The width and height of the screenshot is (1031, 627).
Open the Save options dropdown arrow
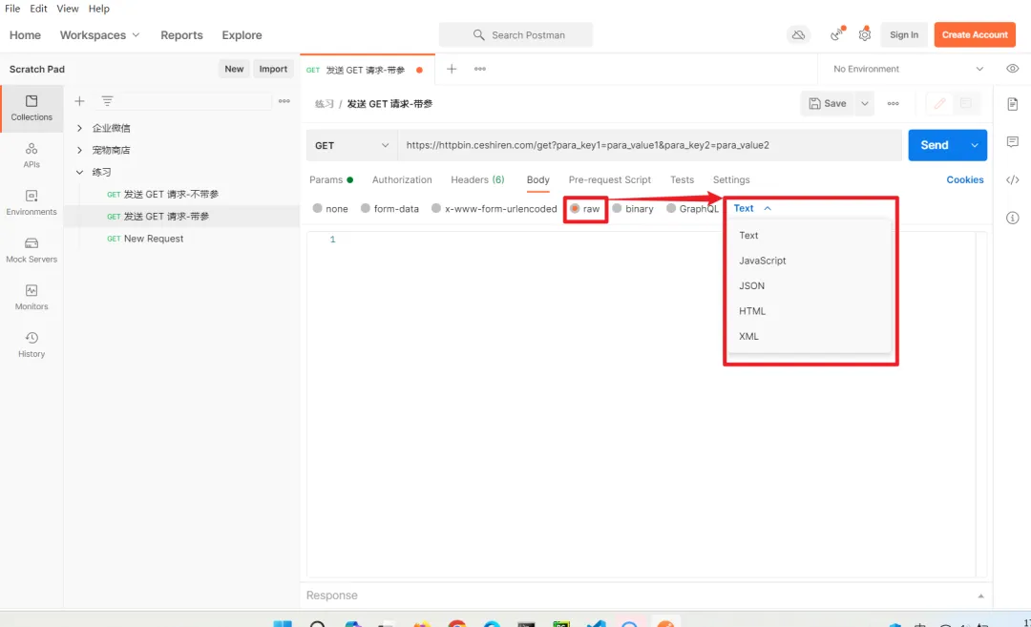point(865,104)
